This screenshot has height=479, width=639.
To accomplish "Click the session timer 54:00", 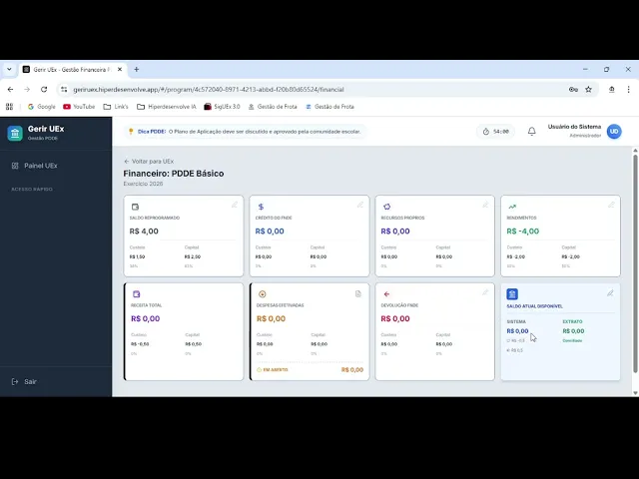I will coord(495,132).
